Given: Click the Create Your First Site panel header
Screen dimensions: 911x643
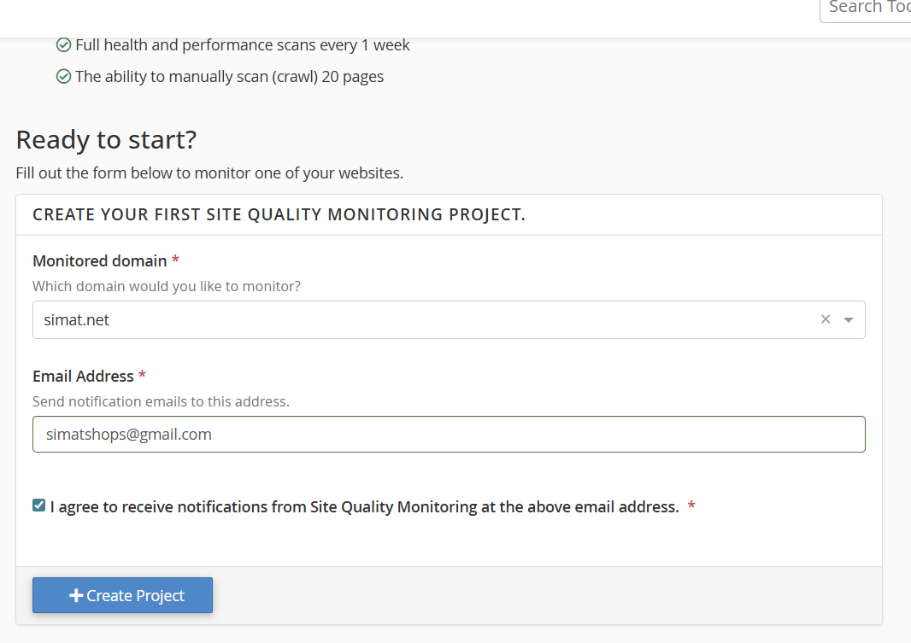Looking at the screenshot, I should [x=279, y=215].
